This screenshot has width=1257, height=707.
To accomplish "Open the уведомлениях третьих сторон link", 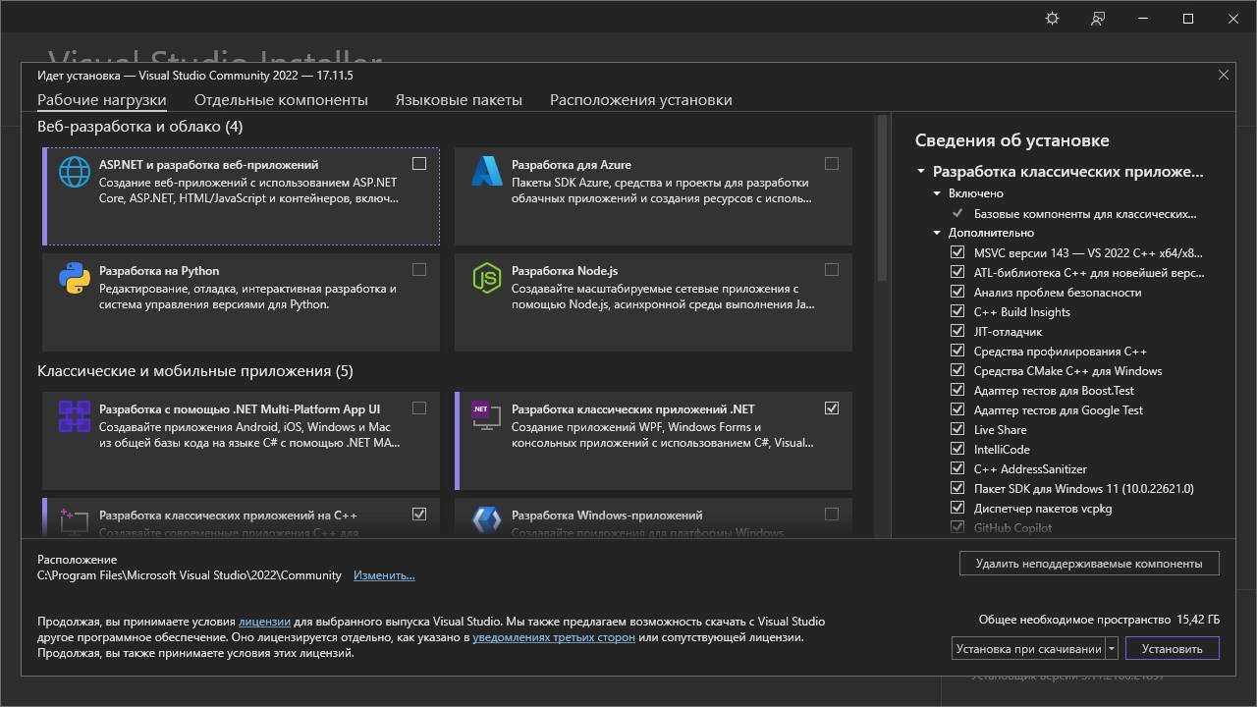I will coord(554,637).
